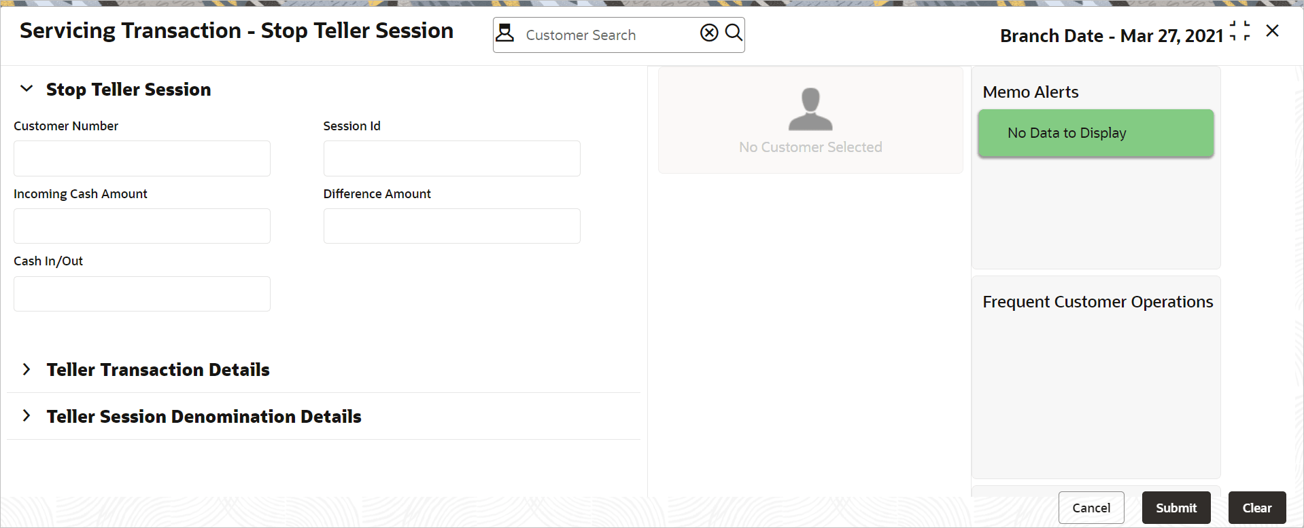Clear the Customer Search field with the X icon
This screenshot has height=528, width=1304.
tap(709, 33)
